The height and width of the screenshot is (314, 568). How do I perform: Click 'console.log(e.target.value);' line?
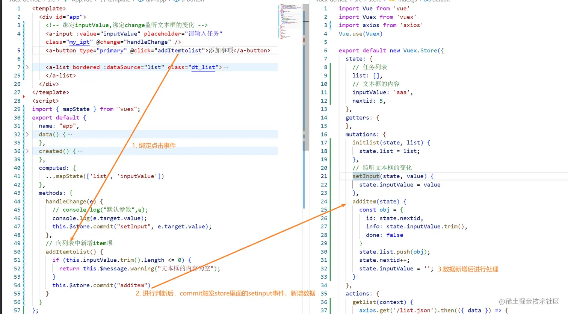click(x=100, y=218)
